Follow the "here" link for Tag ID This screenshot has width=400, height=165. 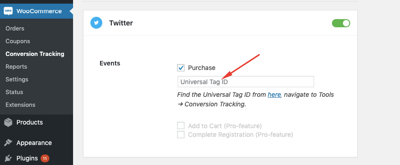[274, 95]
